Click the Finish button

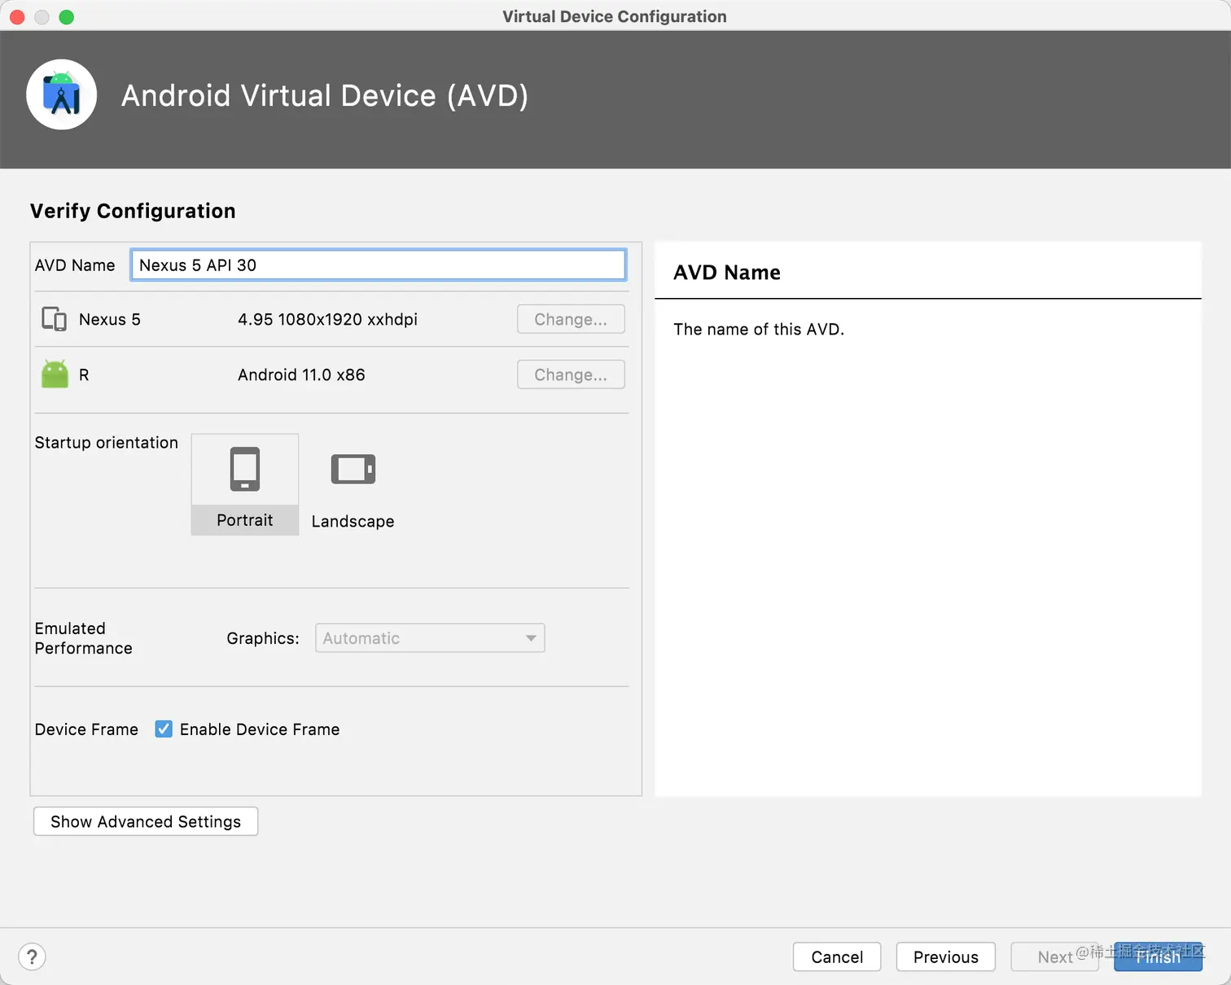coord(1158,957)
